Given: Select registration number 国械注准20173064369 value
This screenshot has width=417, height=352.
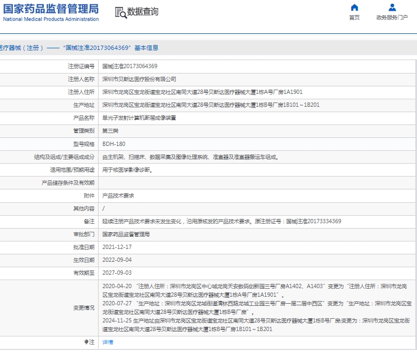Looking at the screenshot, I should pos(130,67).
